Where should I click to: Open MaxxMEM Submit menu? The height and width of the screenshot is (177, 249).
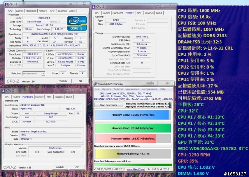coord(118,89)
